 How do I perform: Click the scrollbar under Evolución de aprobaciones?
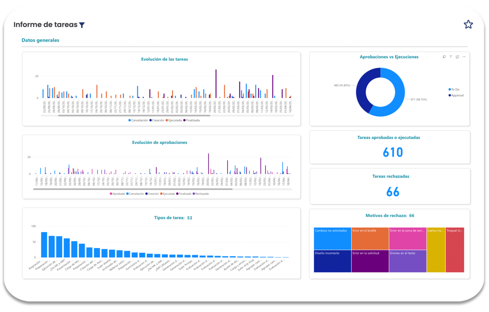point(133,189)
